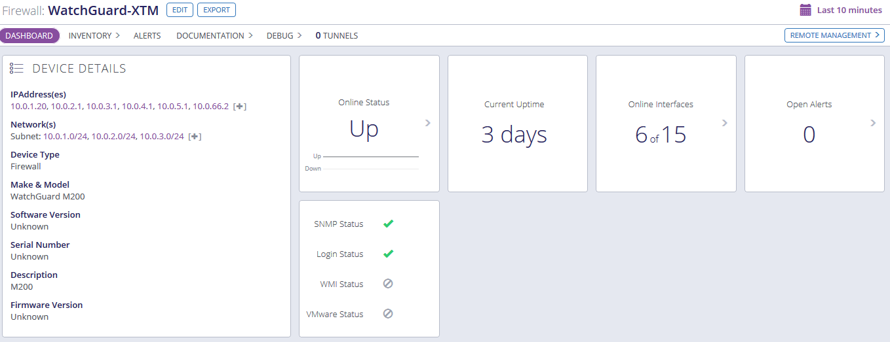Viewport: 890px width, 342px height.
Task: View the 0 Tunnels tab
Action: 337,36
